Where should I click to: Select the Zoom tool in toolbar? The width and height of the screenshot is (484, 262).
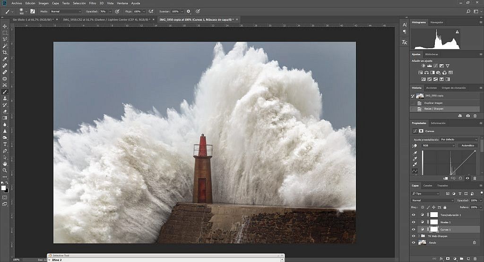5,170
